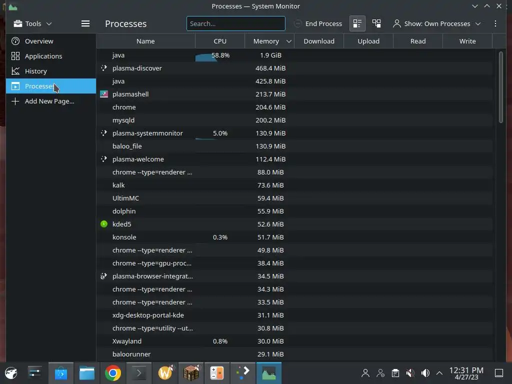Open the three-dot overflow menu
512x384 pixels.
point(495,23)
